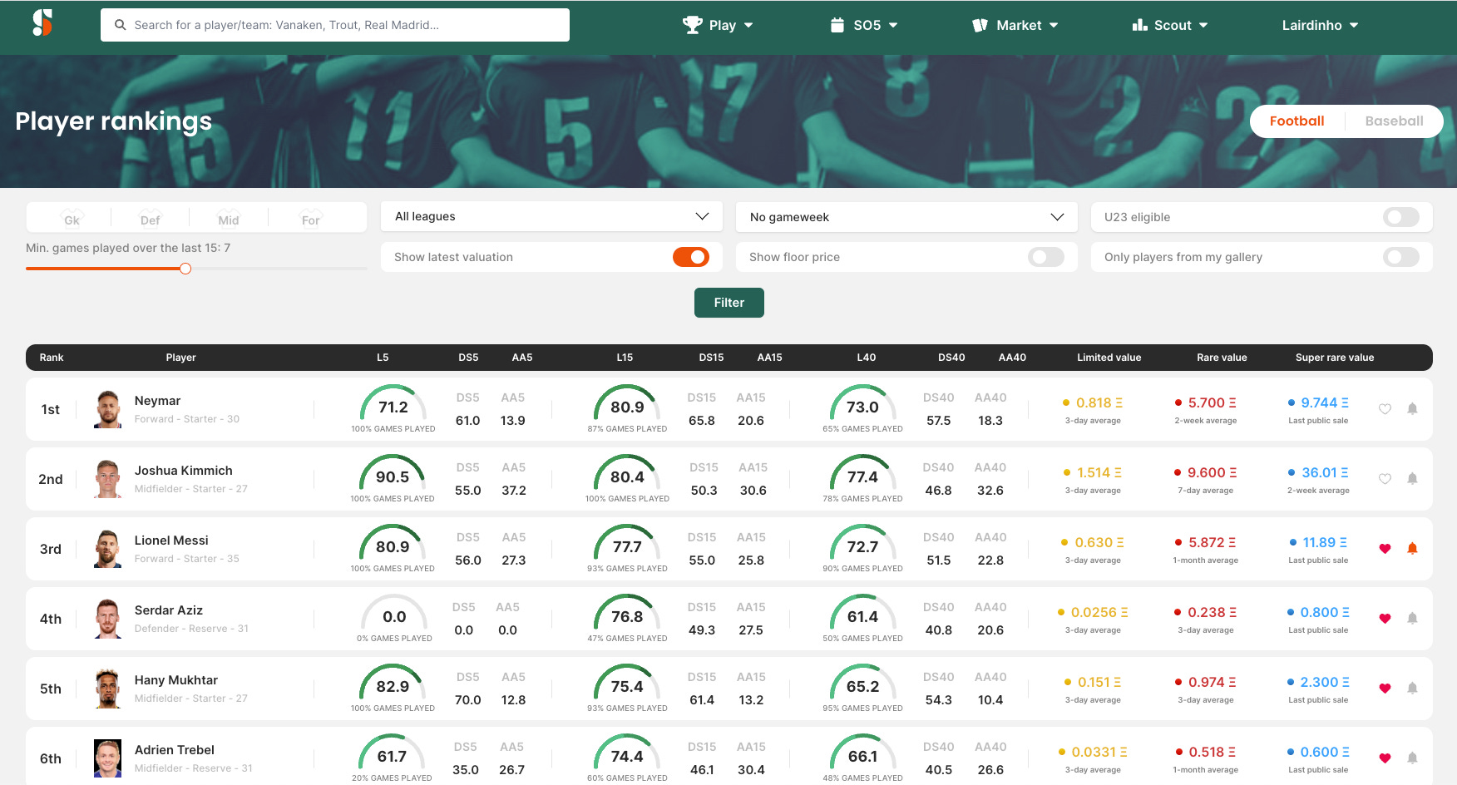The height and width of the screenshot is (785, 1457).
Task: Expand the Scout menu
Action: [x=1170, y=25]
